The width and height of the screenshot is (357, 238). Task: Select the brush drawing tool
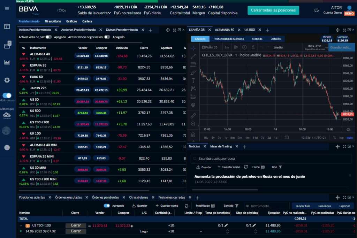[x=193, y=72]
